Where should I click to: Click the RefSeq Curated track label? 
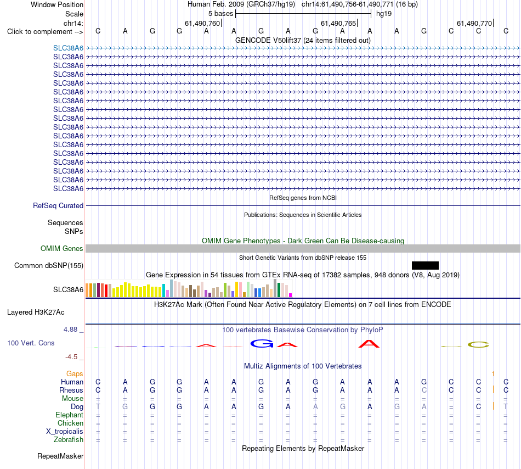coord(58,205)
